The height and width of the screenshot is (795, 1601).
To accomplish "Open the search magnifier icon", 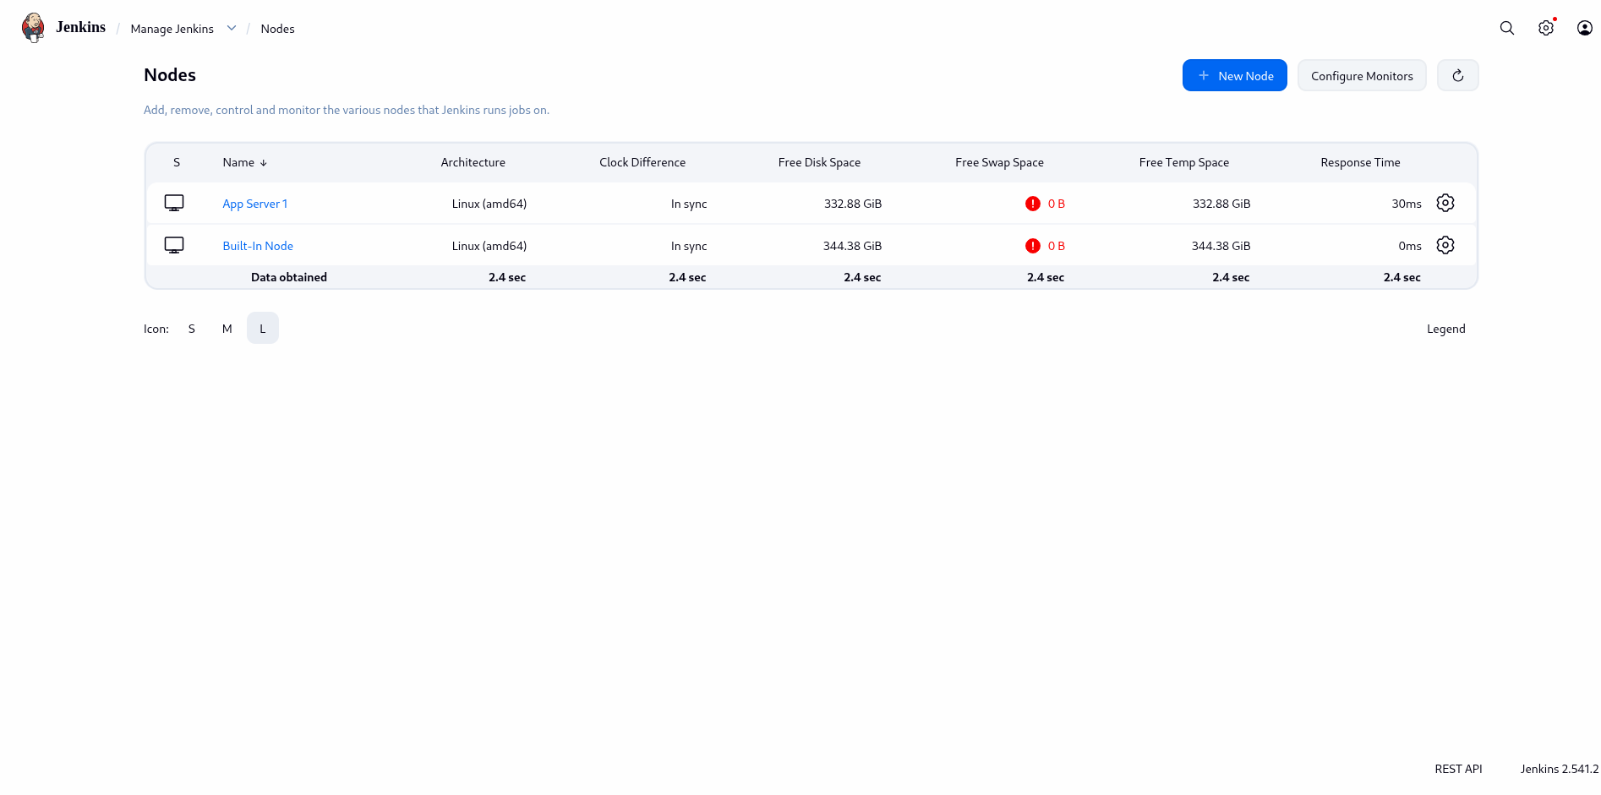I will 1506,28.
